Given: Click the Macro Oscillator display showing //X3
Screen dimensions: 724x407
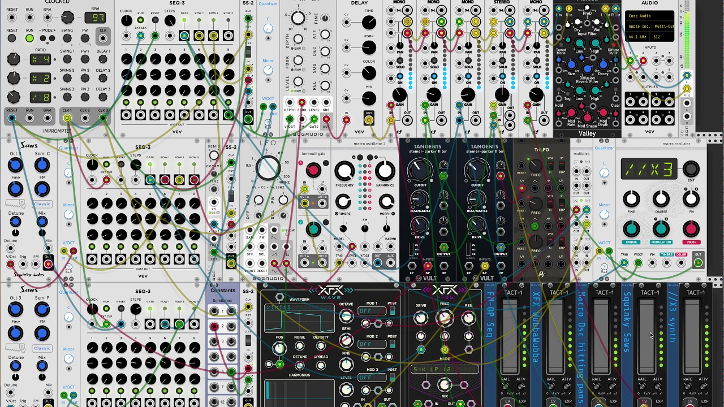Looking at the screenshot, I should pyautogui.click(x=649, y=168).
